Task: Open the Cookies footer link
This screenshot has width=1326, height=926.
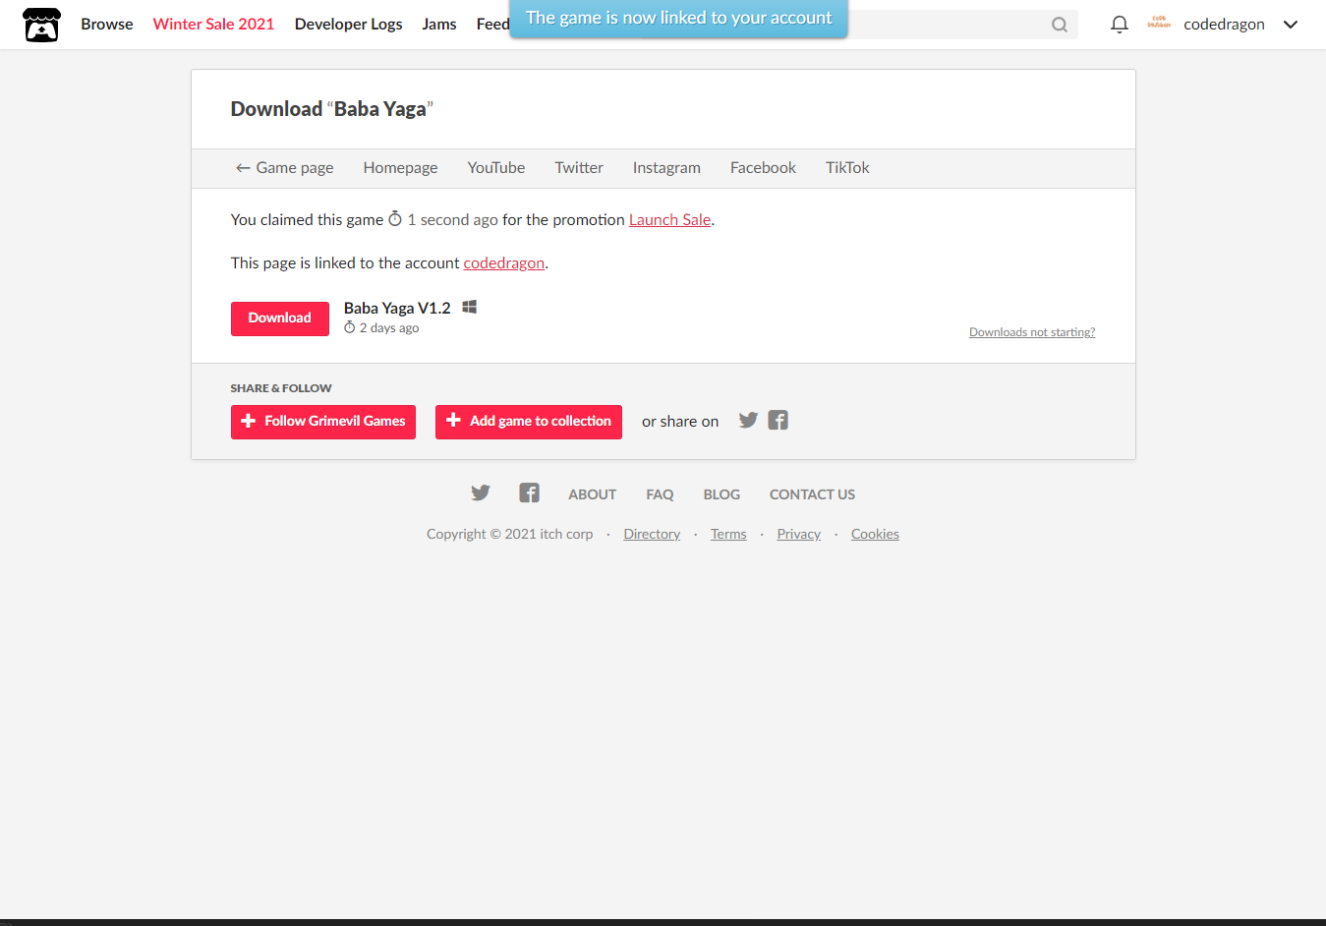Action: coord(875,535)
